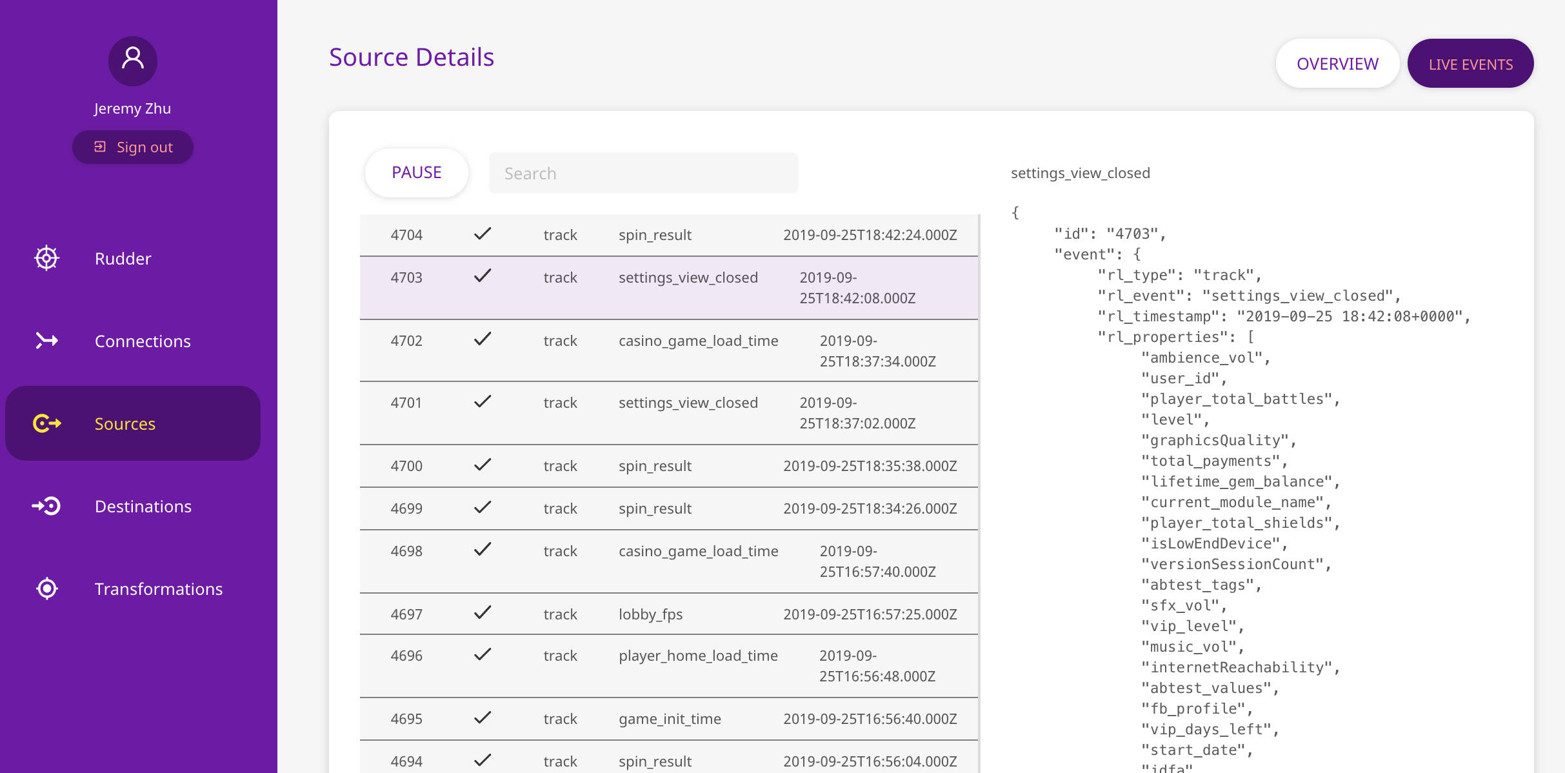Click the Transformations sidebar icon
The width and height of the screenshot is (1565, 773).
tap(46, 588)
